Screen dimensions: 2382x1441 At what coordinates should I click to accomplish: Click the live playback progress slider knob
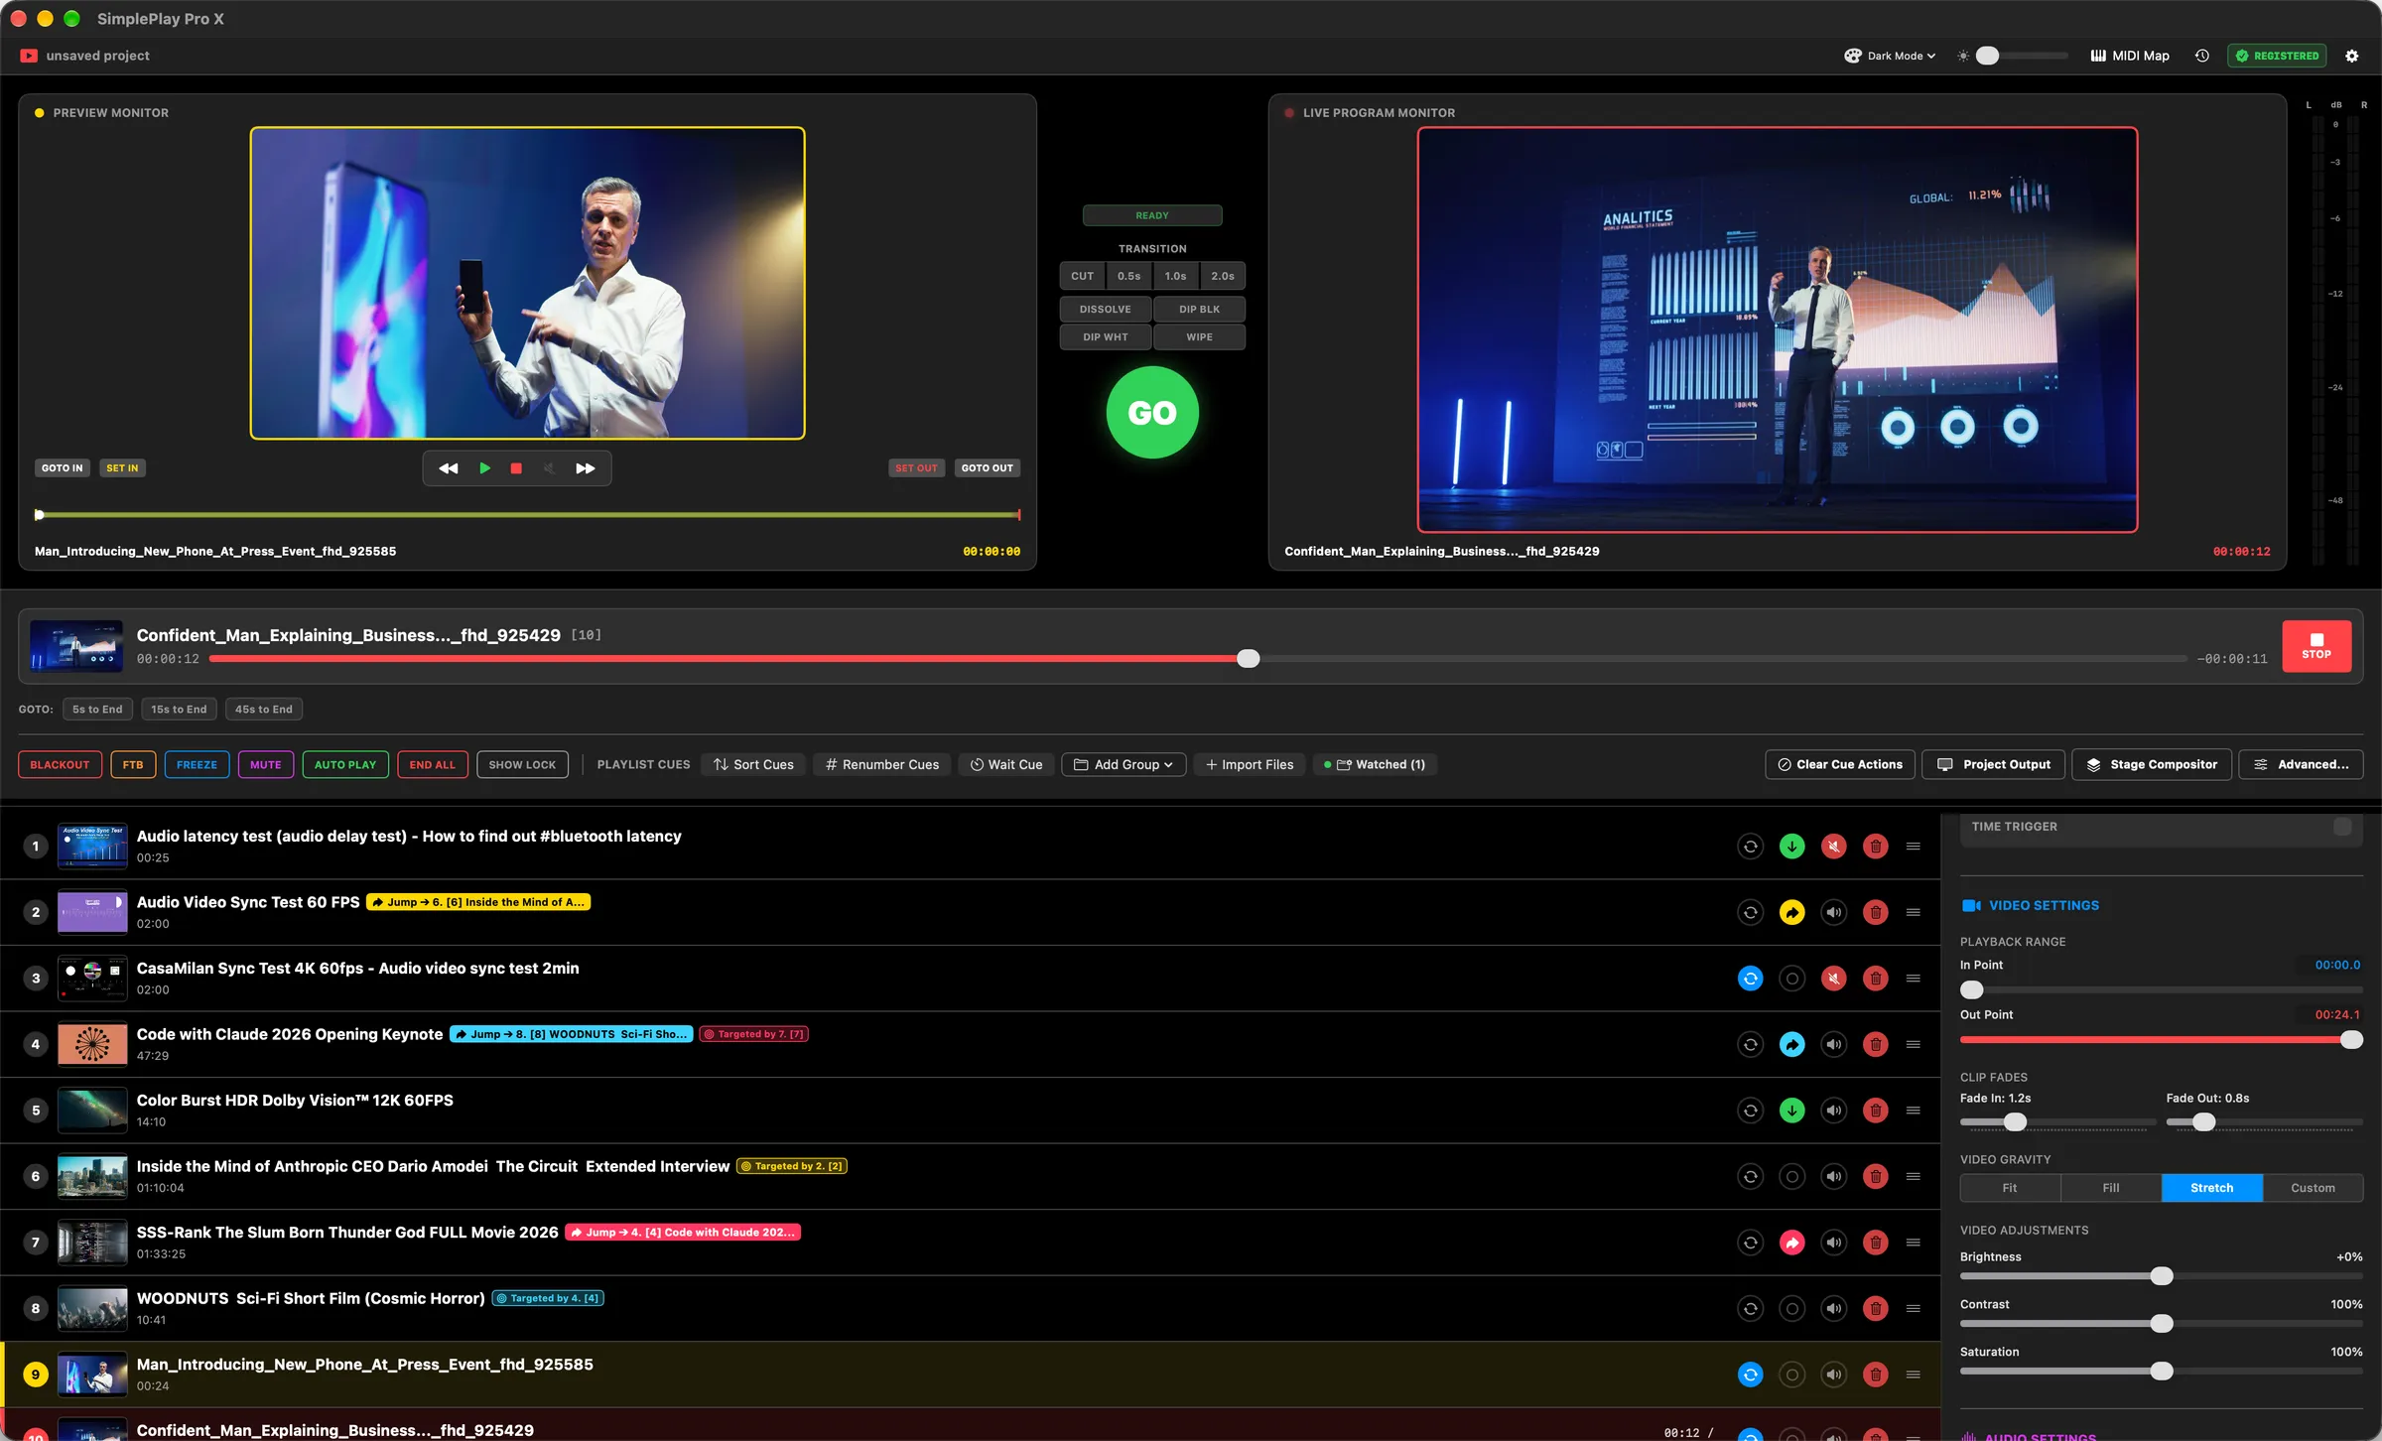click(x=1249, y=659)
